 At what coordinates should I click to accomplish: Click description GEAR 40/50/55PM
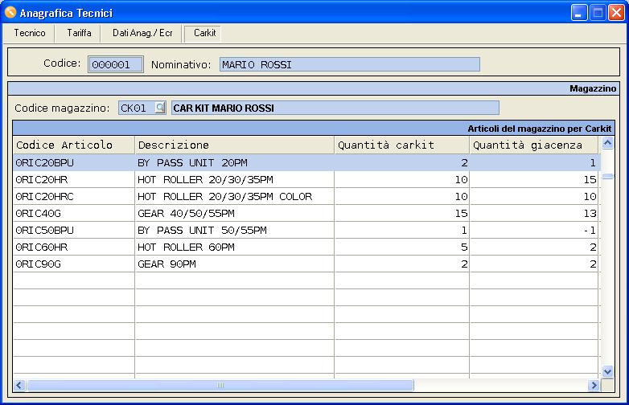pos(186,213)
